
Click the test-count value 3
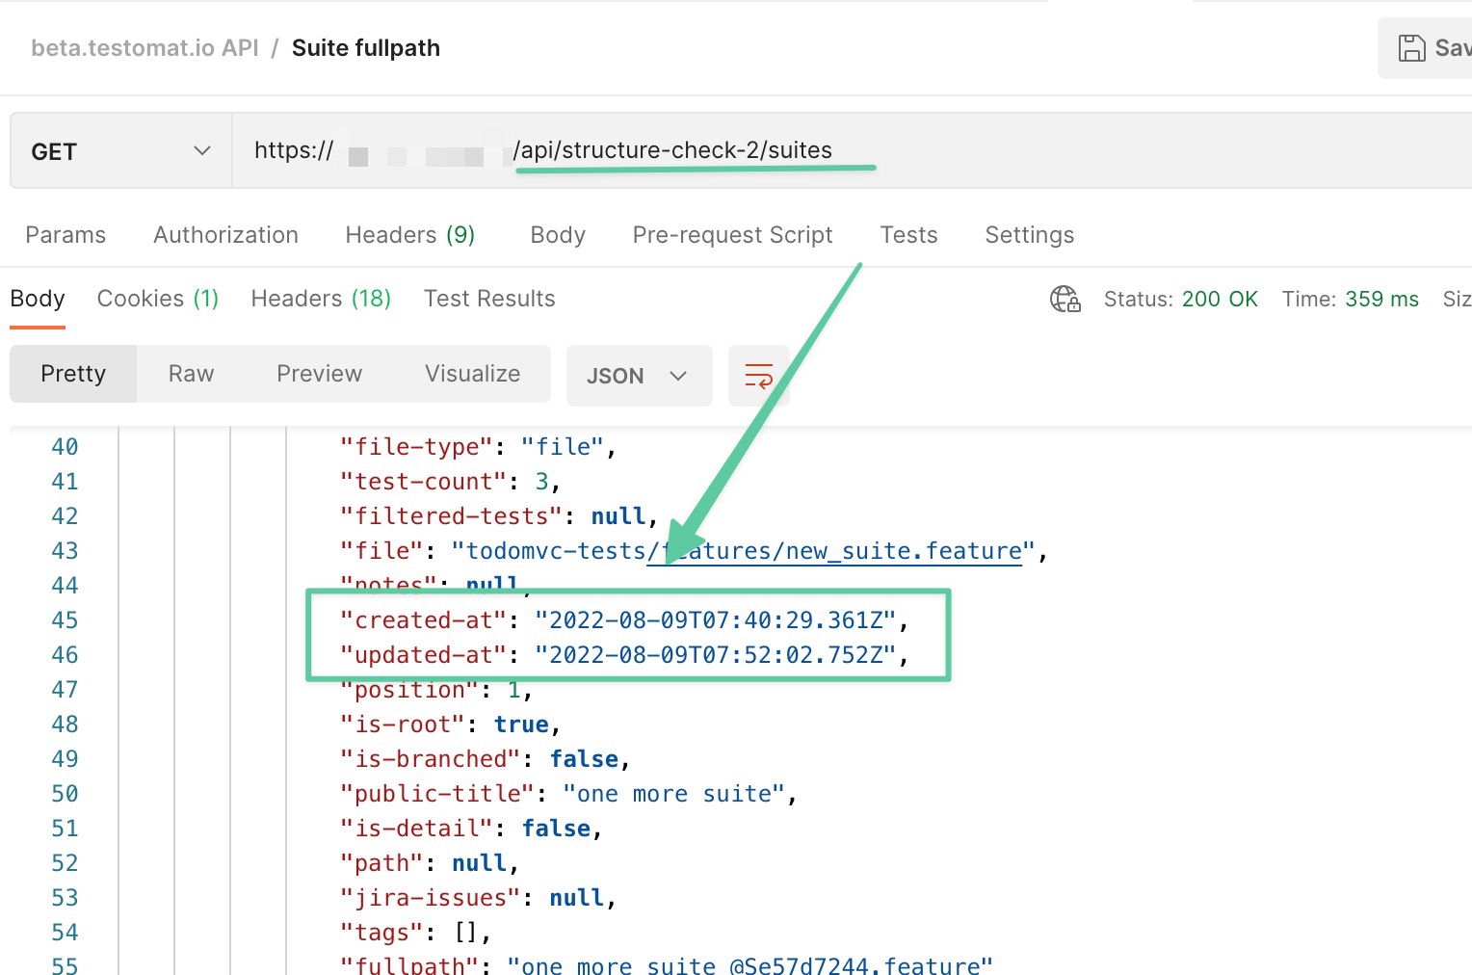coord(541,482)
